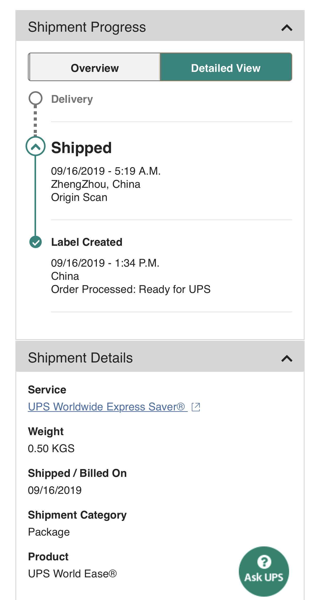Click the Shipment Details header title

pos(80,358)
